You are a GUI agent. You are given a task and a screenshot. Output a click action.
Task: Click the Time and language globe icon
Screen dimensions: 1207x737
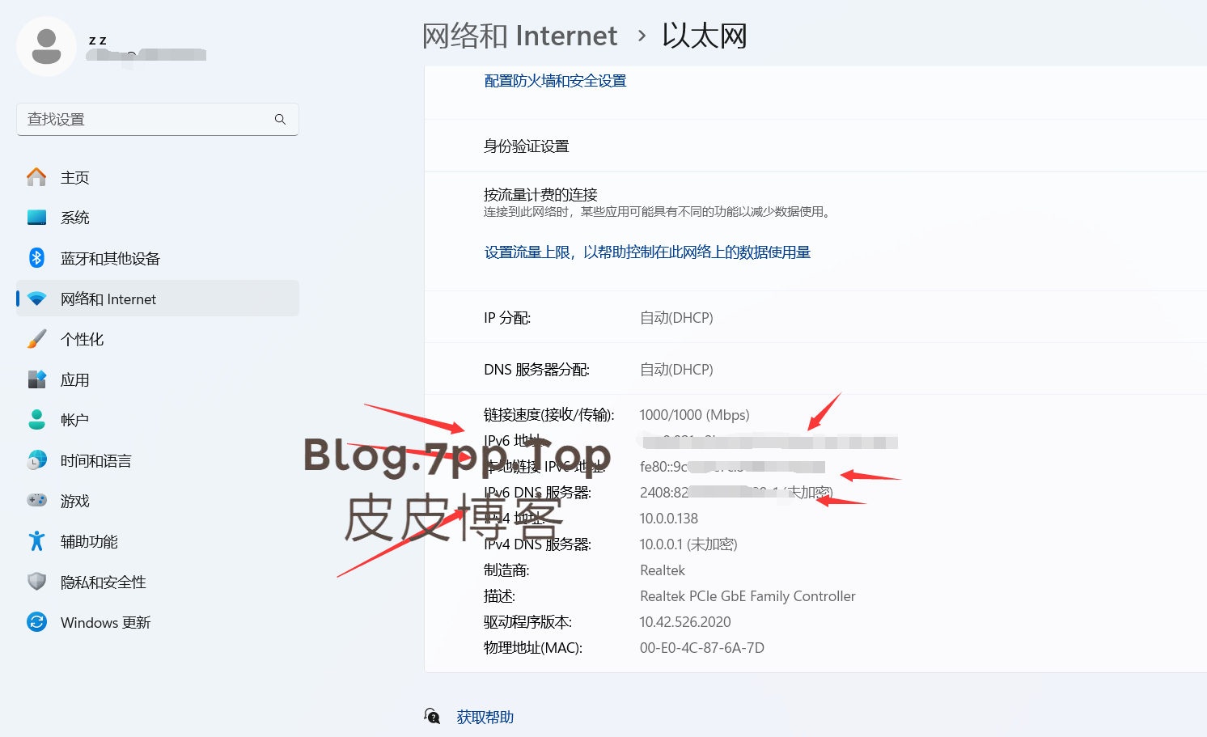pyautogui.click(x=36, y=460)
